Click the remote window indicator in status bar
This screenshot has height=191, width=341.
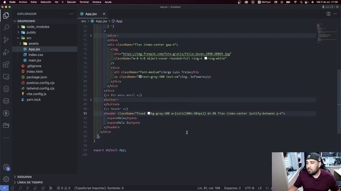4,188
